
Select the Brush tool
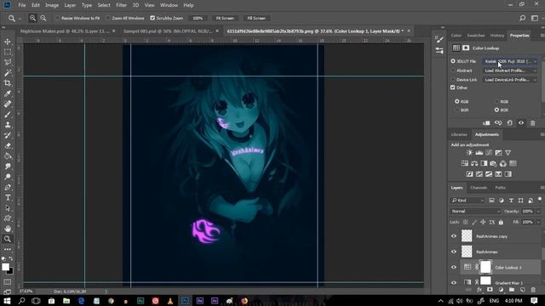(8, 115)
